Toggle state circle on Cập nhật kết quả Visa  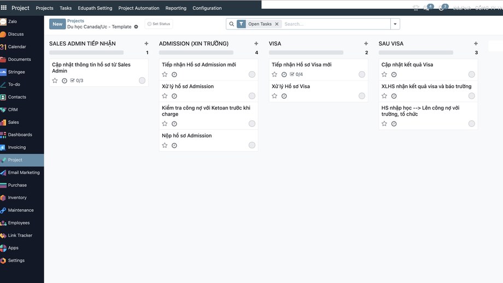(471, 74)
